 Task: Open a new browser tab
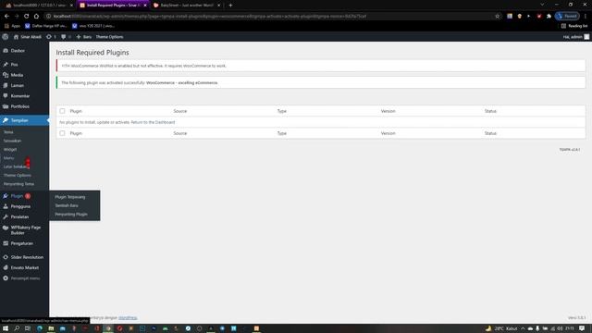pyautogui.click(x=230, y=6)
